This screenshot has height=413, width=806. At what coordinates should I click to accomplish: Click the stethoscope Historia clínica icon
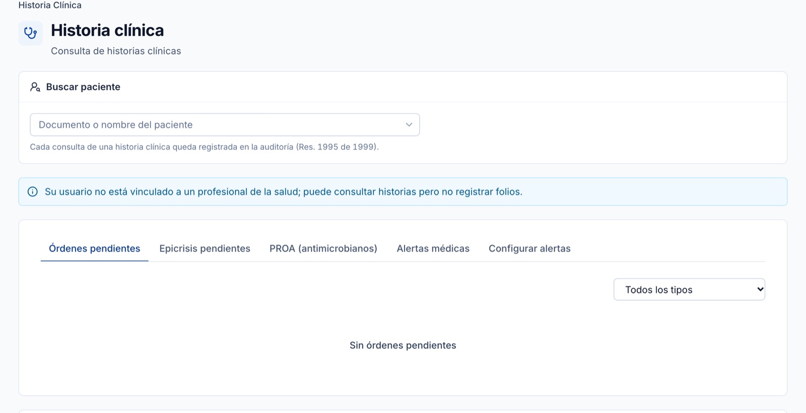click(31, 33)
